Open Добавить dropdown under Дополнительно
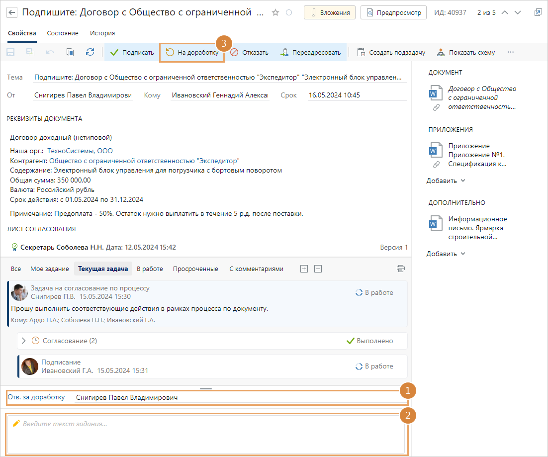This screenshot has width=548, height=457. 446,254
